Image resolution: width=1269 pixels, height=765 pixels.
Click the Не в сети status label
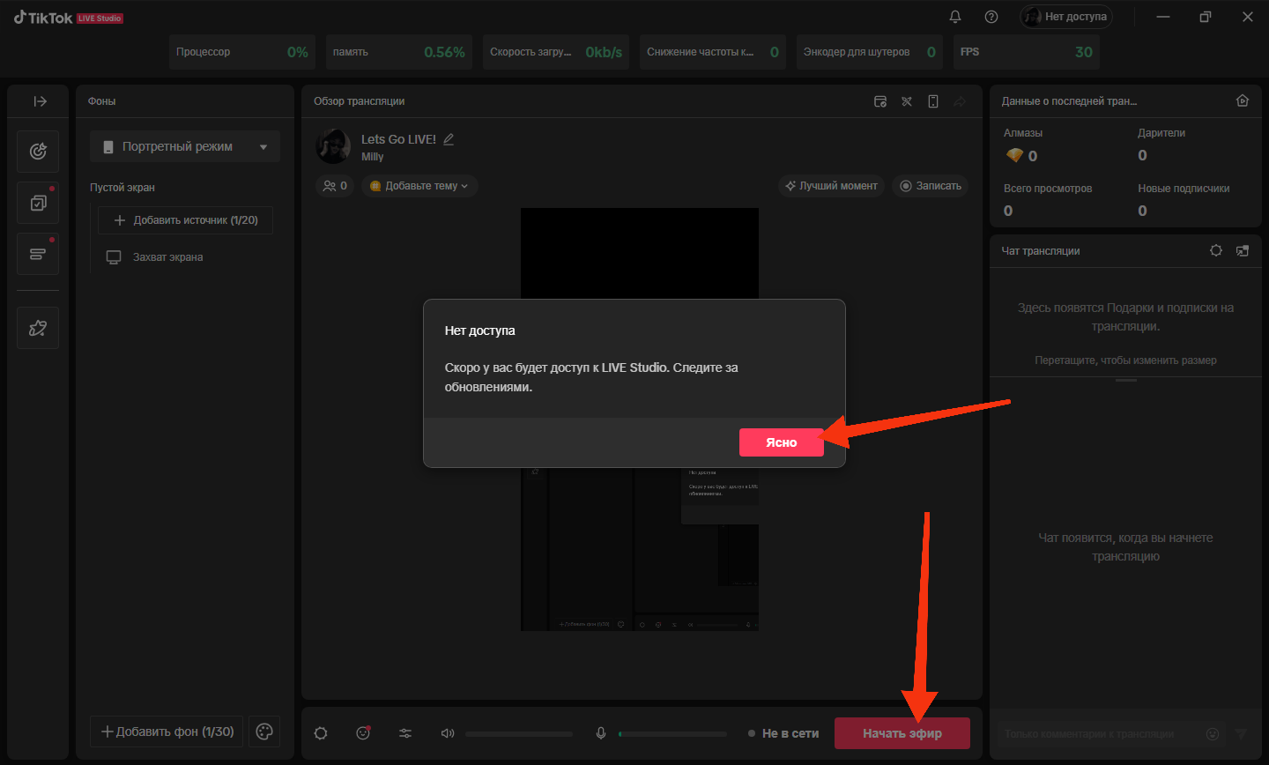pos(783,733)
